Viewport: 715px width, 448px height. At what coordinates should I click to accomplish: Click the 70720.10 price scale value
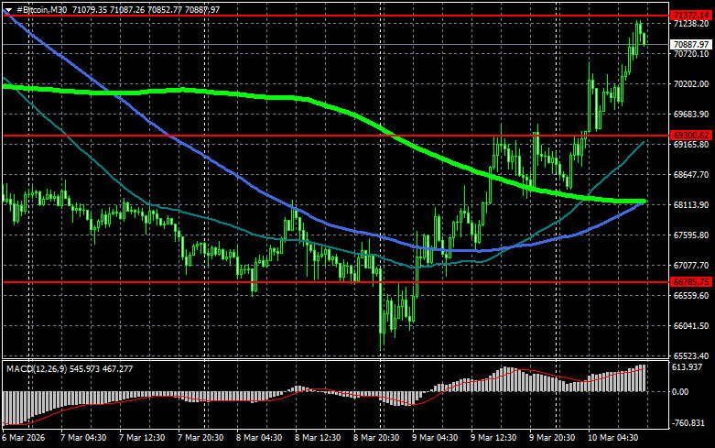[691, 54]
